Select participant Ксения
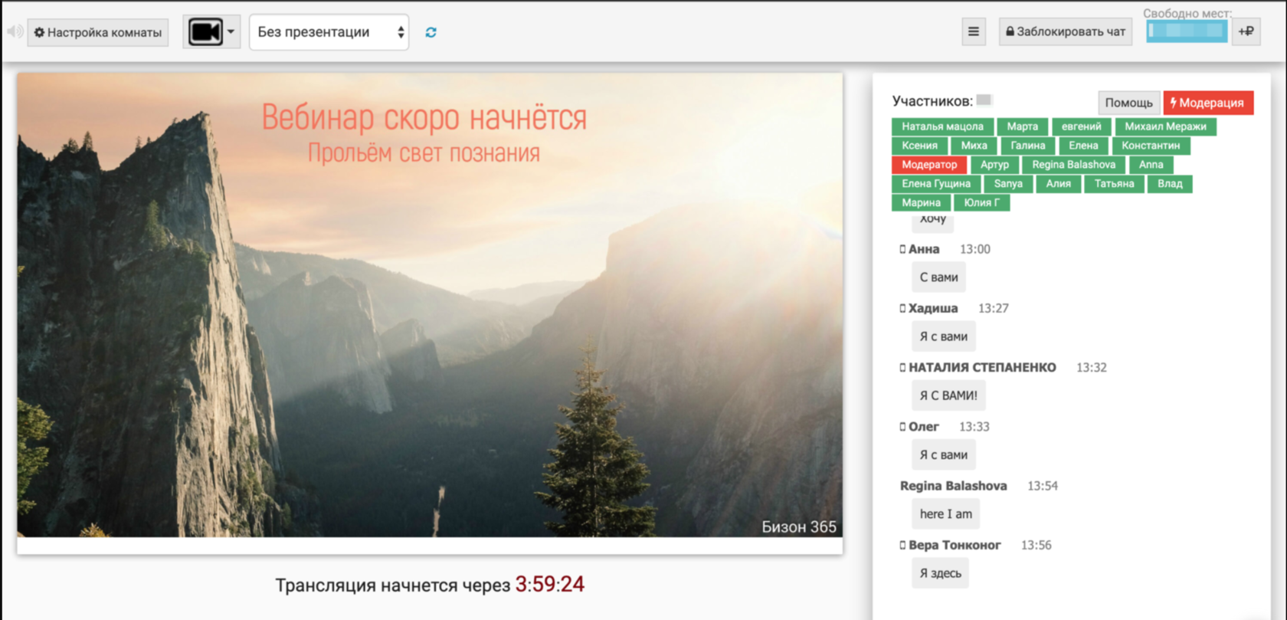1287x620 pixels. [x=919, y=146]
